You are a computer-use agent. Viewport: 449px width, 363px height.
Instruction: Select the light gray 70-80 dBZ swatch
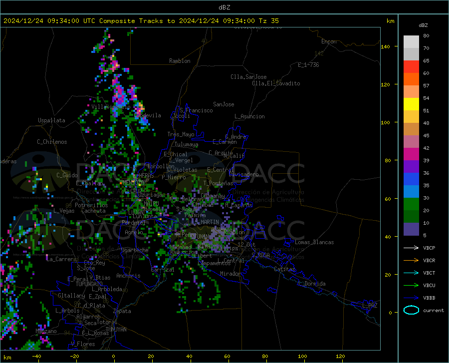coord(411,42)
